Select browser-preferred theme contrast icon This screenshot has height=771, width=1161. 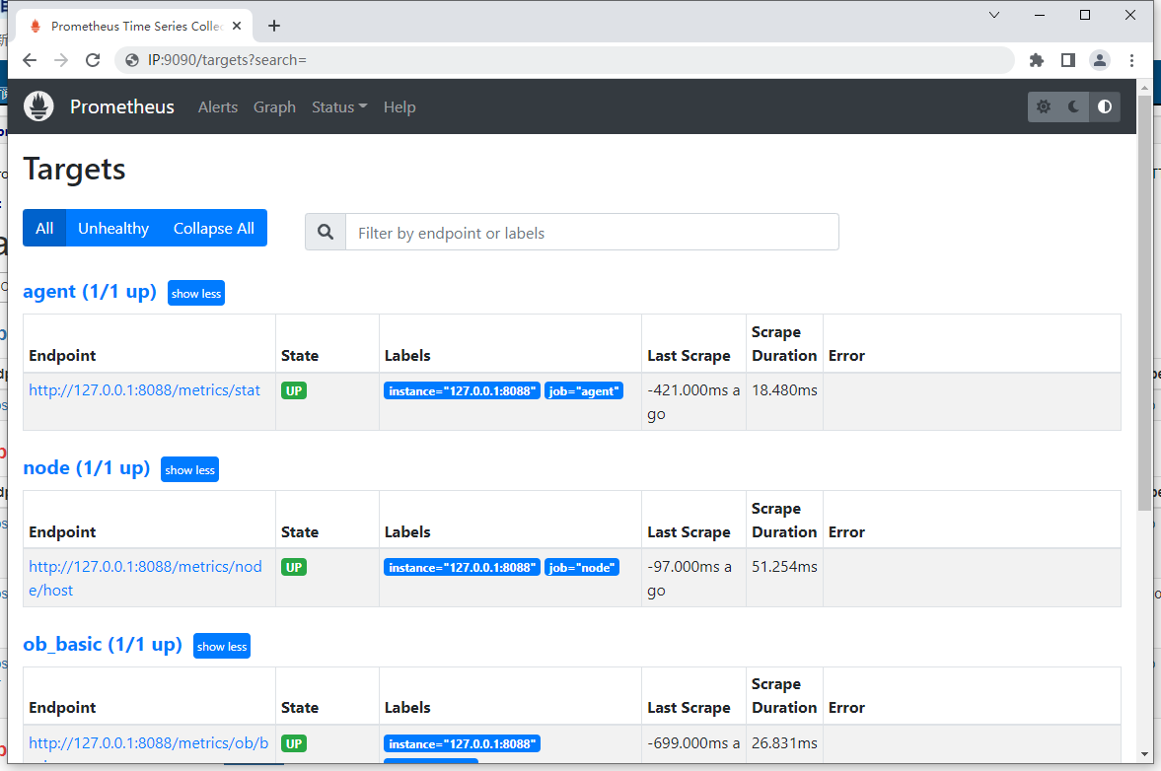(x=1104, y=106)
